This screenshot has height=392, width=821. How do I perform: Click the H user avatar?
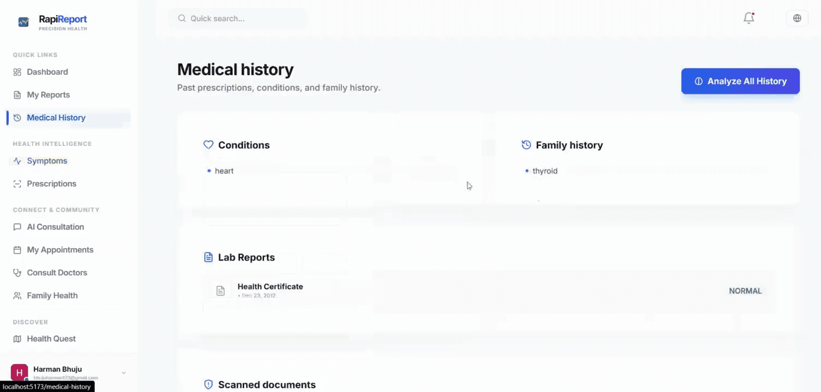tap(20, 373)
